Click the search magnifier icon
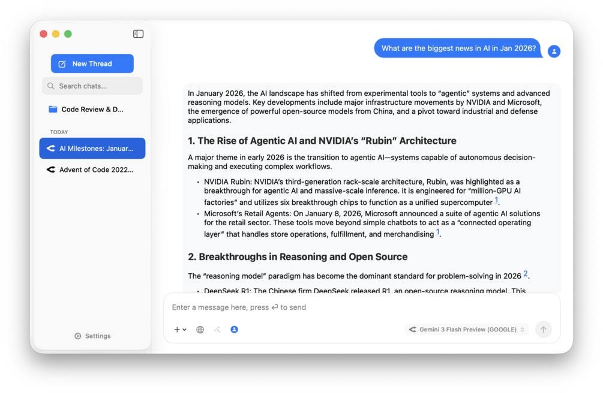The width and height of the screenshot is (603, 393). [x=51, y=86]
